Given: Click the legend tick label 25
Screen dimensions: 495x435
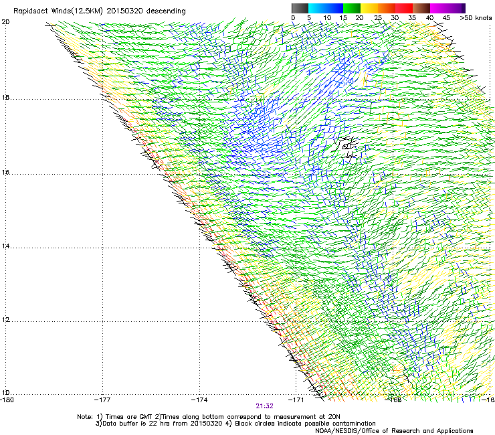Looking at the screenshot, I should coord(378,18).
